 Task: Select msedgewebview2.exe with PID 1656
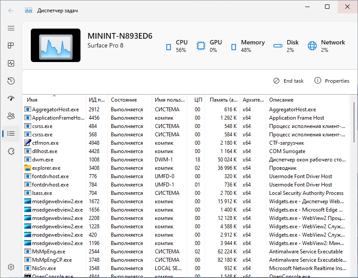(186, 210)
